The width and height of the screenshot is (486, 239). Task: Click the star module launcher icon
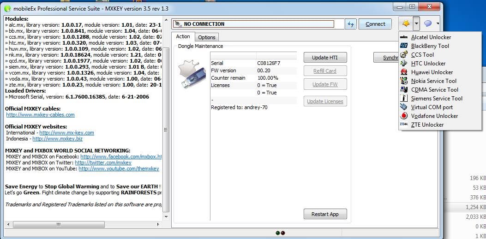tap(406, 24)
